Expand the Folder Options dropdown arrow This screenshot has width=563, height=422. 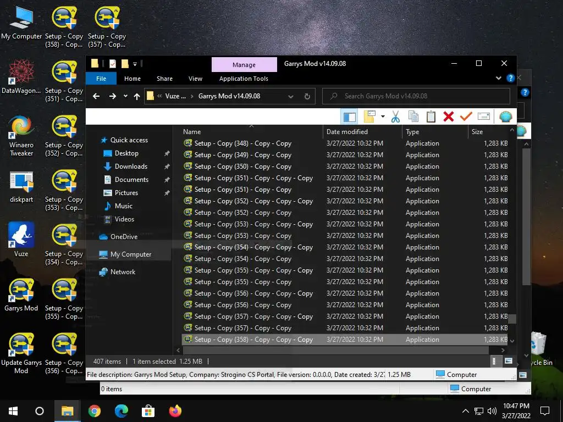point(383,116)
